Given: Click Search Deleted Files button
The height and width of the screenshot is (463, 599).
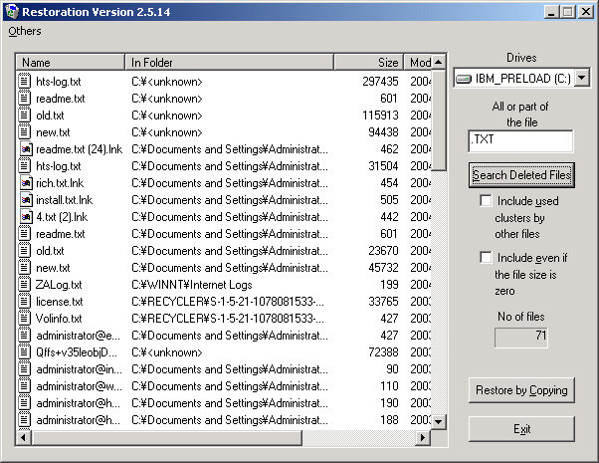Looking at the screenshot, I should tap(521, 175).
